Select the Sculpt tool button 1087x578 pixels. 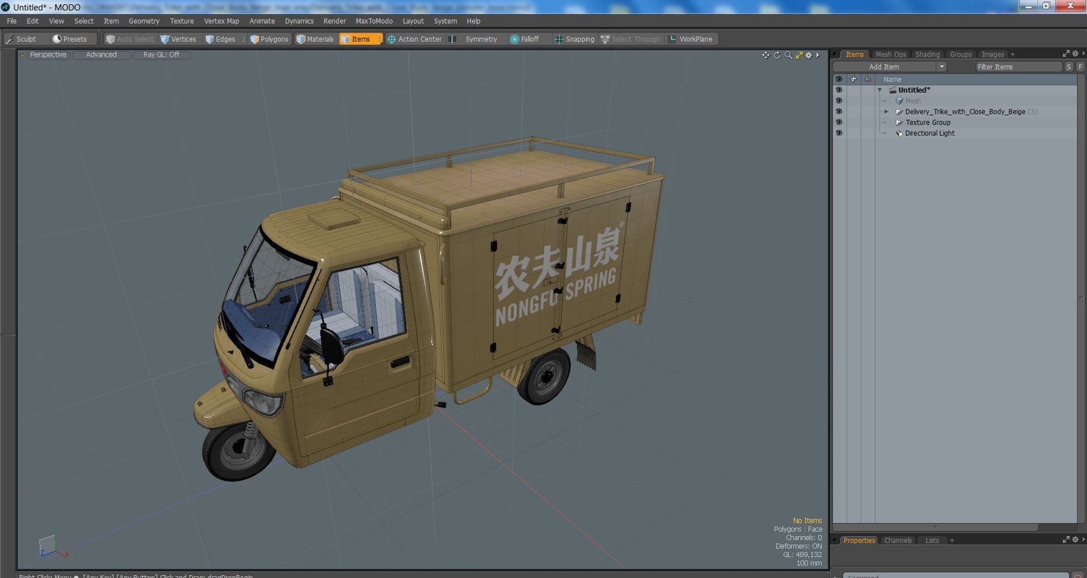coord(21,39)
